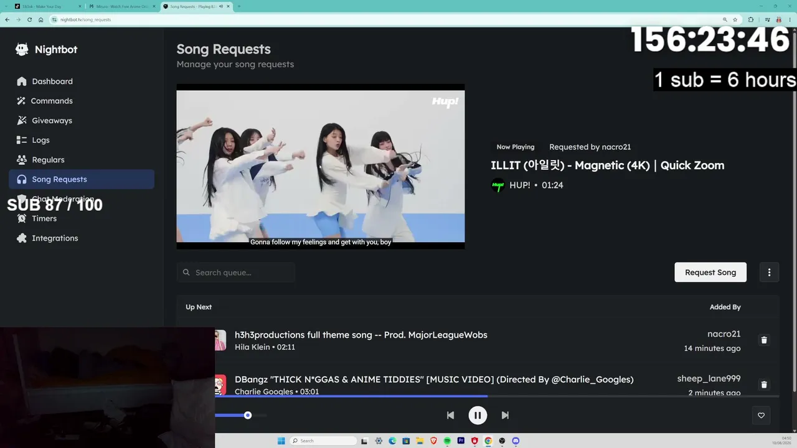Delete the DBangz song request

(764, 385)
